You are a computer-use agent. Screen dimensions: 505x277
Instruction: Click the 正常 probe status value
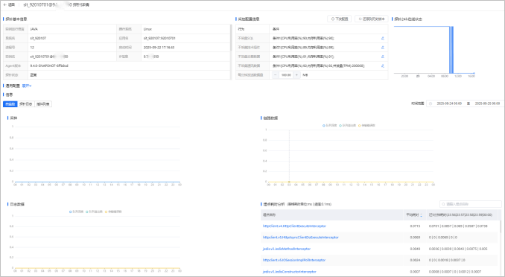tap(34, 74)
